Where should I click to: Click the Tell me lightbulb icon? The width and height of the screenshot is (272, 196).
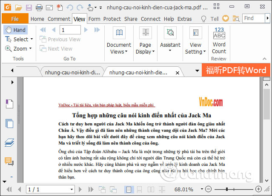(x=203, y=19)
